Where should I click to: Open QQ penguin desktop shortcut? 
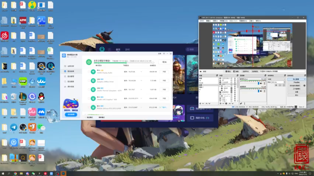click(x=41, y=97)
